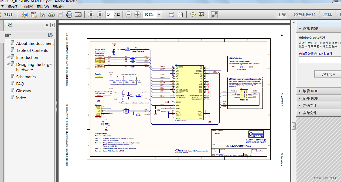This screenshot has width=341, height=182.
Task: Zoom in with the plus button
Action: (138, 14)
